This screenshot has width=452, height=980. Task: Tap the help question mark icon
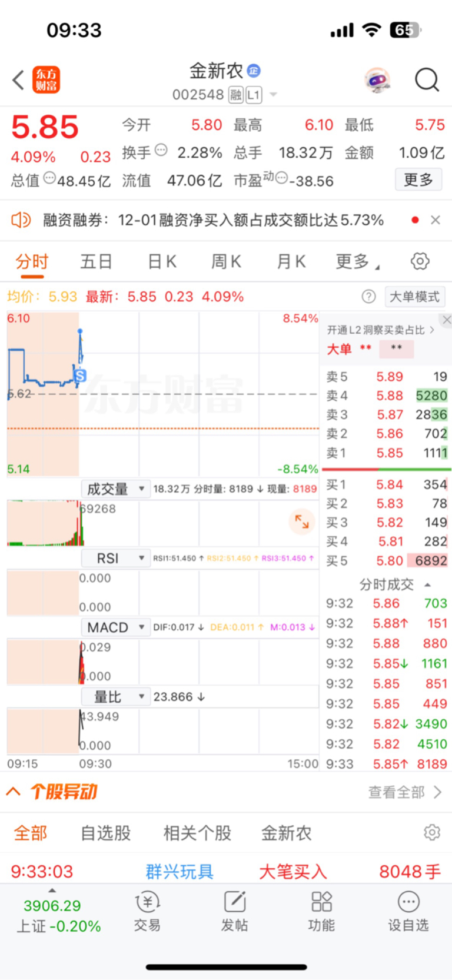(368, 297)
